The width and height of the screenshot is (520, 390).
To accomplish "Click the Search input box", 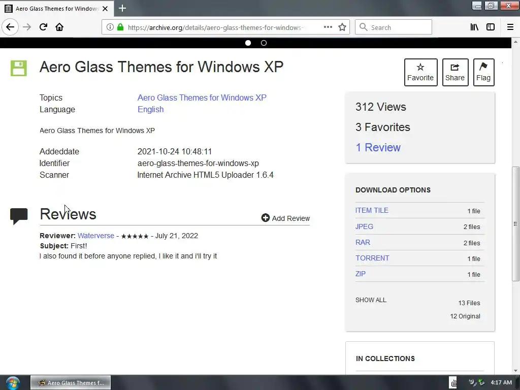I will [394, 27].
